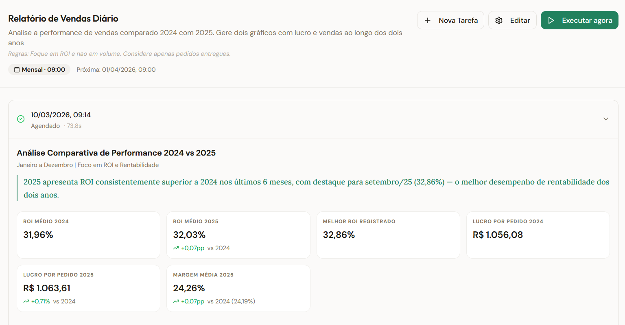Open the Nova Tarefa dialog
625x325 pixels.
450,20
